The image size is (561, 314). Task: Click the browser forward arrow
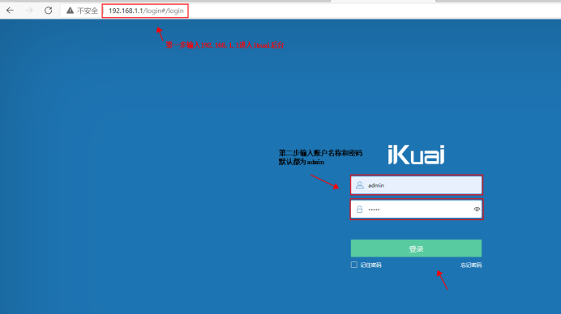coord(29,11)
